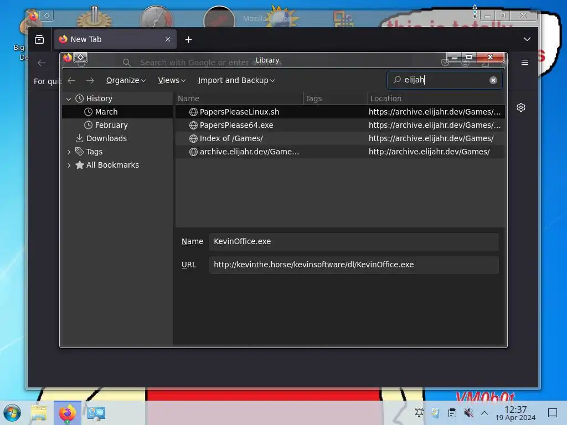Click the URL field with kevinthe.horse address
The image size is (567, 425).
(354, 265)
